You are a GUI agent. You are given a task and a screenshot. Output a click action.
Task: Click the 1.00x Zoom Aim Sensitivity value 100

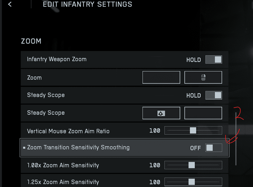pos(155,165)
